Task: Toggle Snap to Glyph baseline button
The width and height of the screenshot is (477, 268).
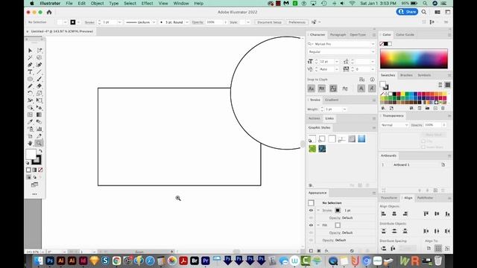Action: click(312, 89)
